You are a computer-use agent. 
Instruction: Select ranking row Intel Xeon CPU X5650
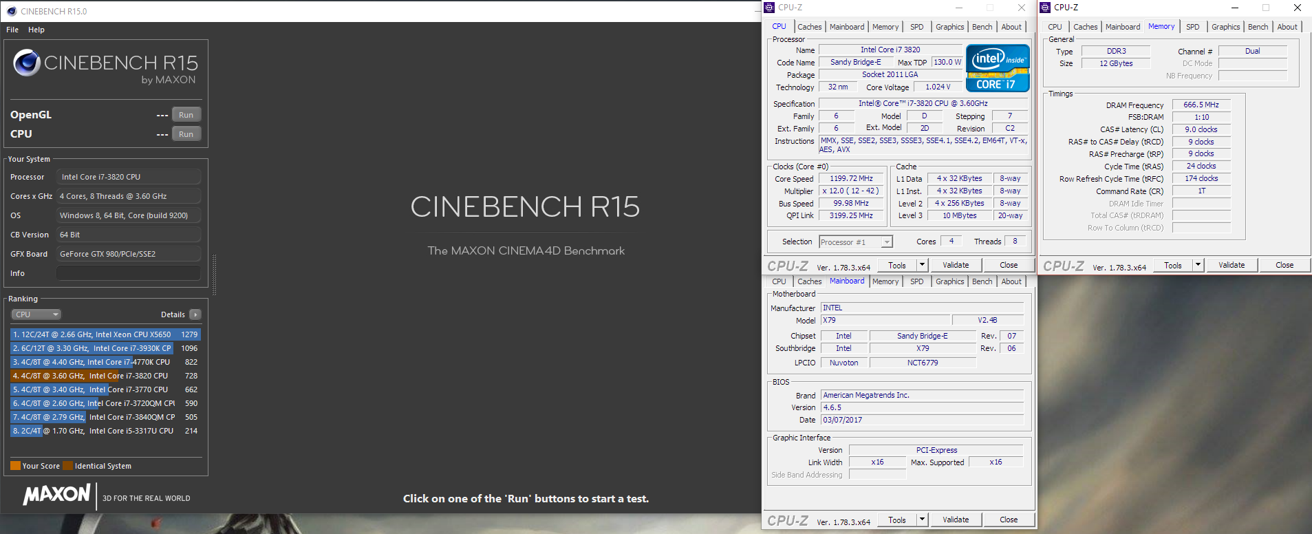pos(105,334)
